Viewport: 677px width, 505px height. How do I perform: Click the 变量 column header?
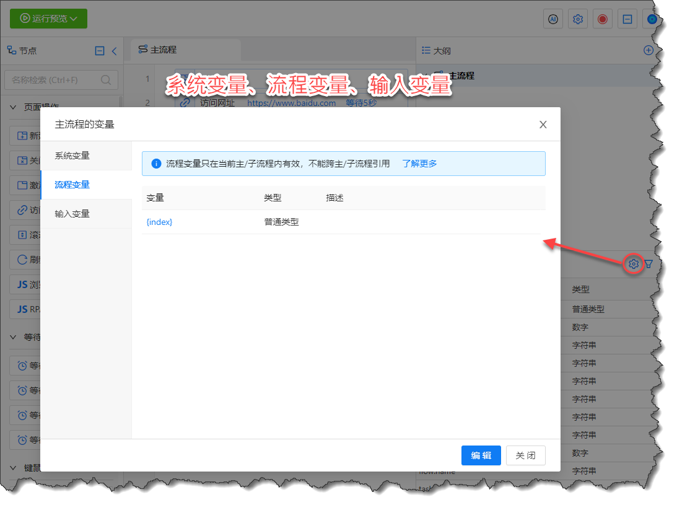tap(155, 198)
